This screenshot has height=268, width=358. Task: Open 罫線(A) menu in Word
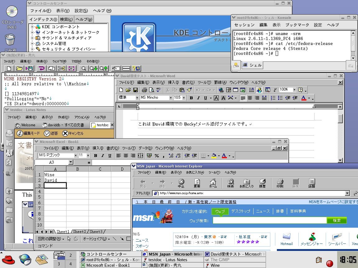pyautogui.click(x=220, y=83)
